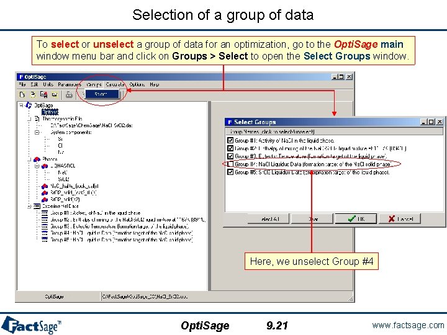
Task: Select the NaCl item under LQNASRCL
Action: coord(63,172)
